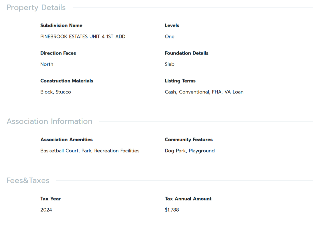Screen dimensions: 316x233
Task: Select the Association Amenities label
Action: point(66,140)
